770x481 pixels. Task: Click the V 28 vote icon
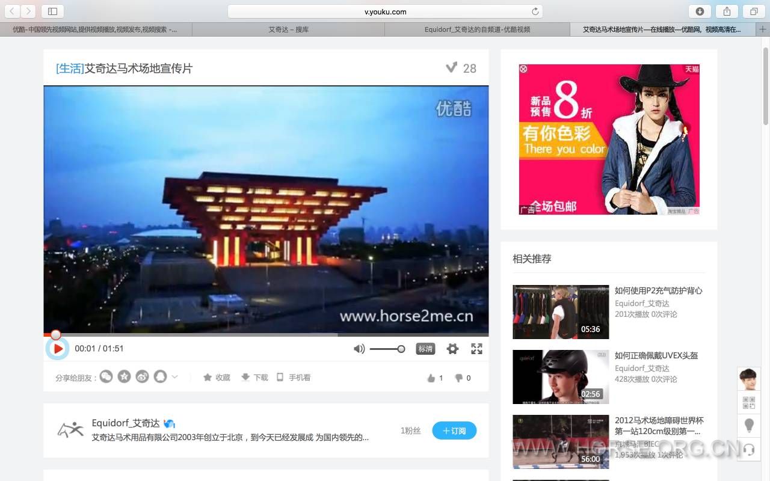tap(451, 68)
